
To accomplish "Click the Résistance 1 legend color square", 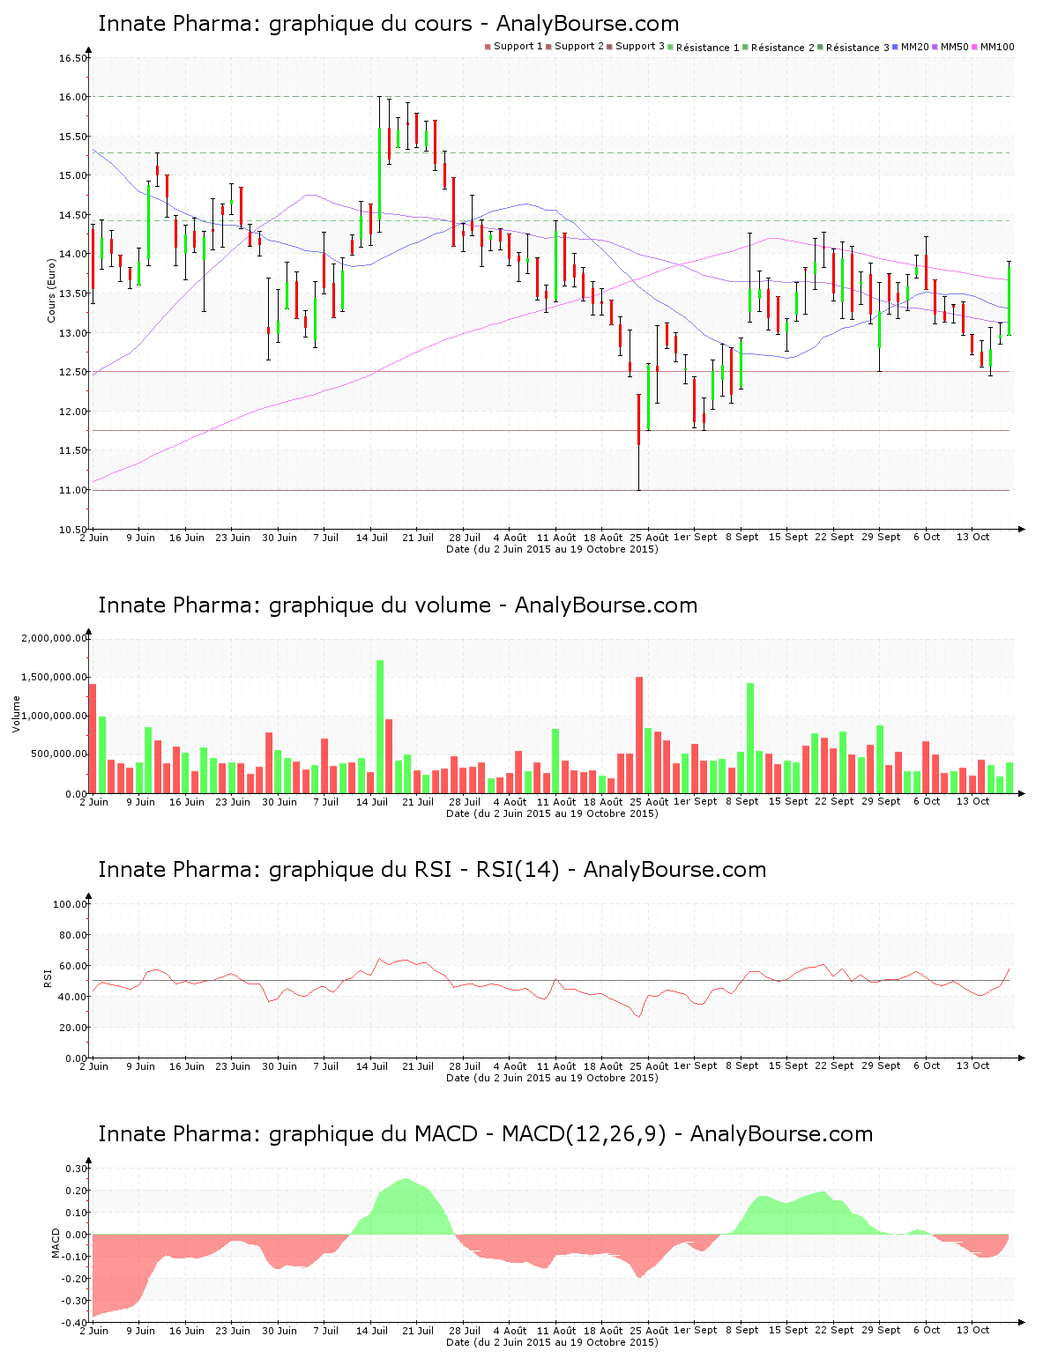I will tap(671, 47).
